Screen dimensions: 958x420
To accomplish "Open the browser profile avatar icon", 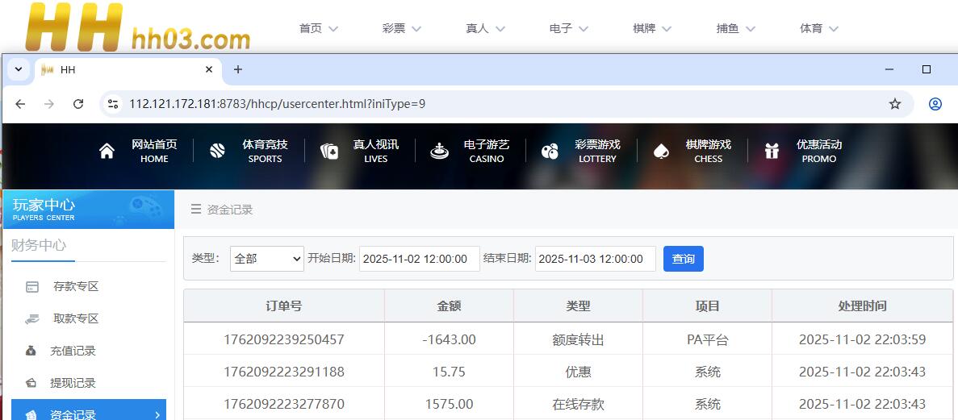I will pos(935,104).
